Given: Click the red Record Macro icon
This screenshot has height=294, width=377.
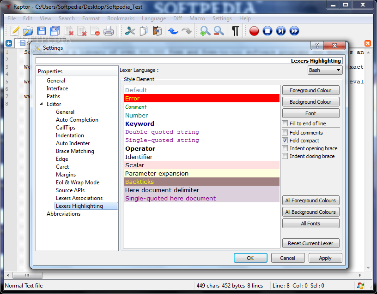Looking at the screenshot, I should pos(254,31).
